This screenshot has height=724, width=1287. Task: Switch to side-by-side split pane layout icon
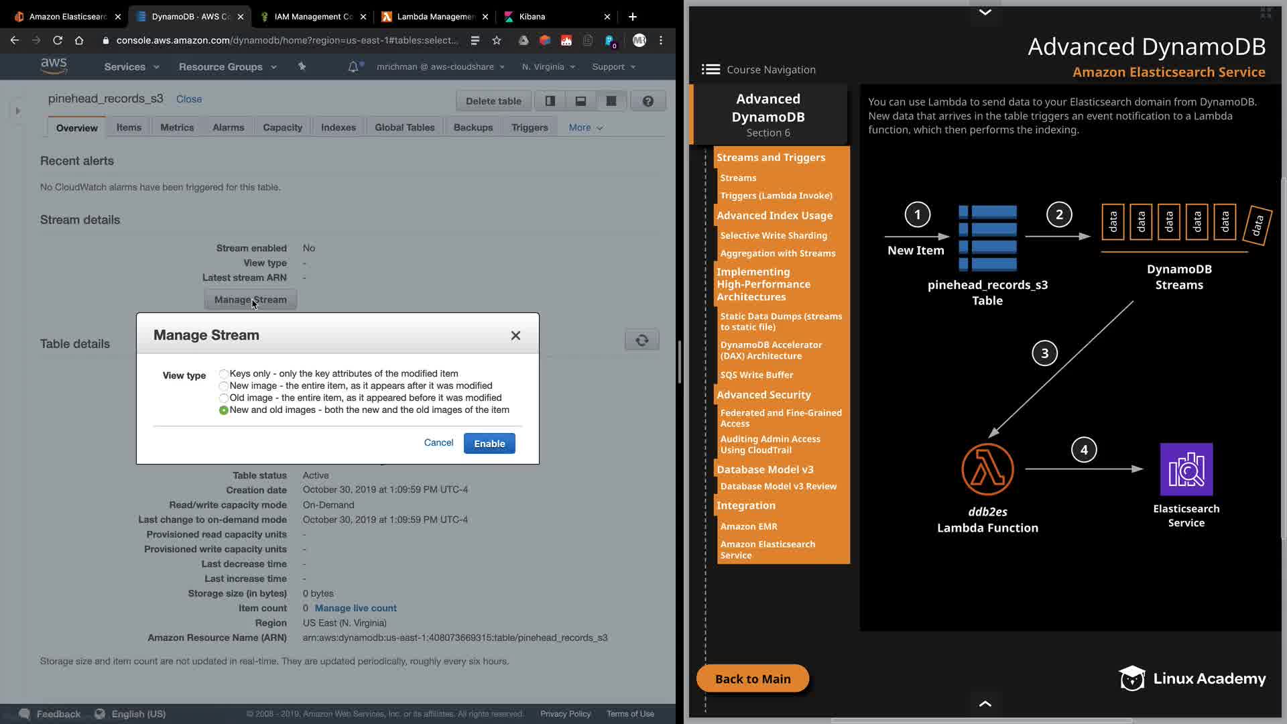550,101
